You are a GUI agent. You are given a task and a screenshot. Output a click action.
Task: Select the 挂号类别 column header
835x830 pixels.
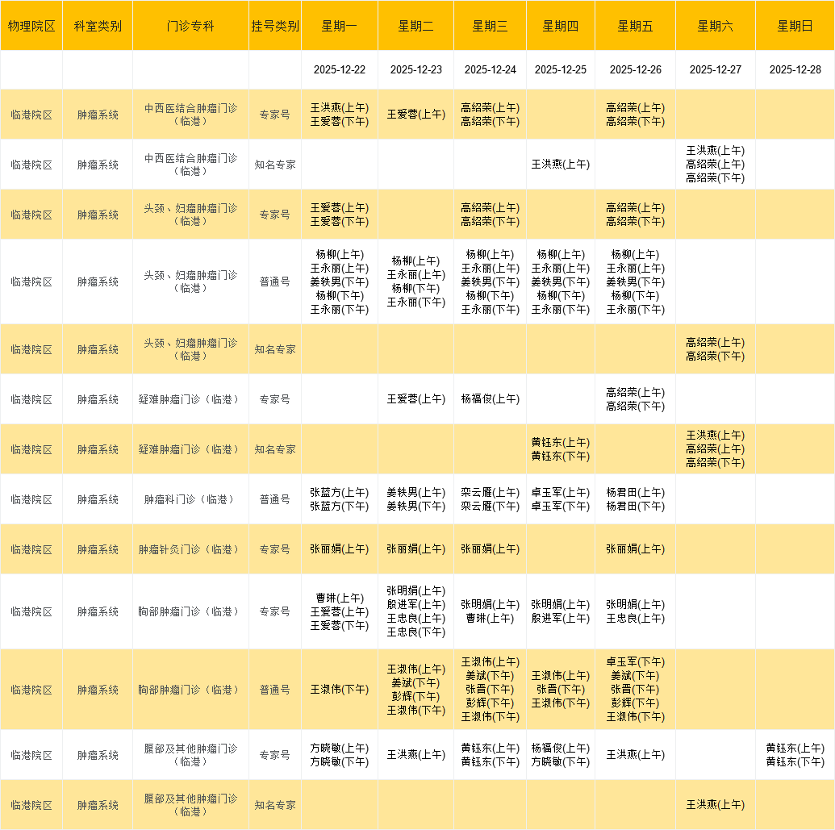(x=274, y=26)
